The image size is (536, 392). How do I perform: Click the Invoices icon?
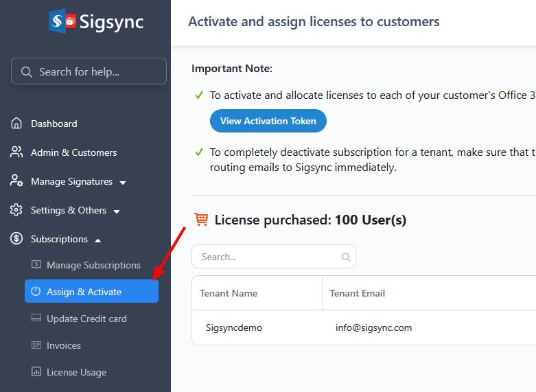click(36, 345)
